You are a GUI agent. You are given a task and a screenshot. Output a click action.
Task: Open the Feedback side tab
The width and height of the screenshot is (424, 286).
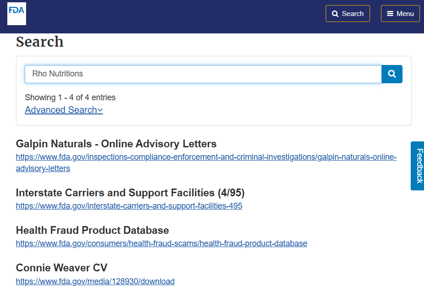tap(418, 166)
